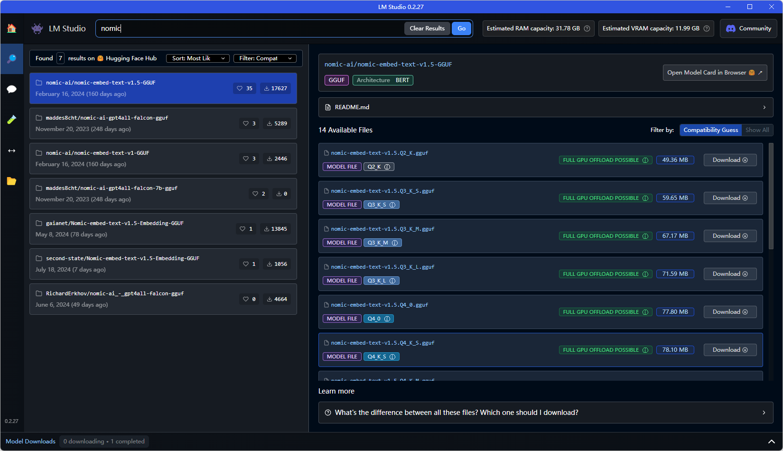Click downloads count 13845 on gaianet result
Image resolution: width=783 pixels, height=451 pixels.
(x=275, y=229)
